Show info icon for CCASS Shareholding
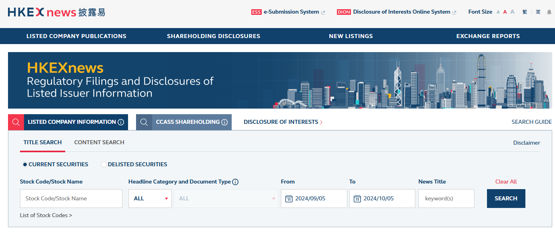This screenshot has height=234, width=555. point(224,122)
